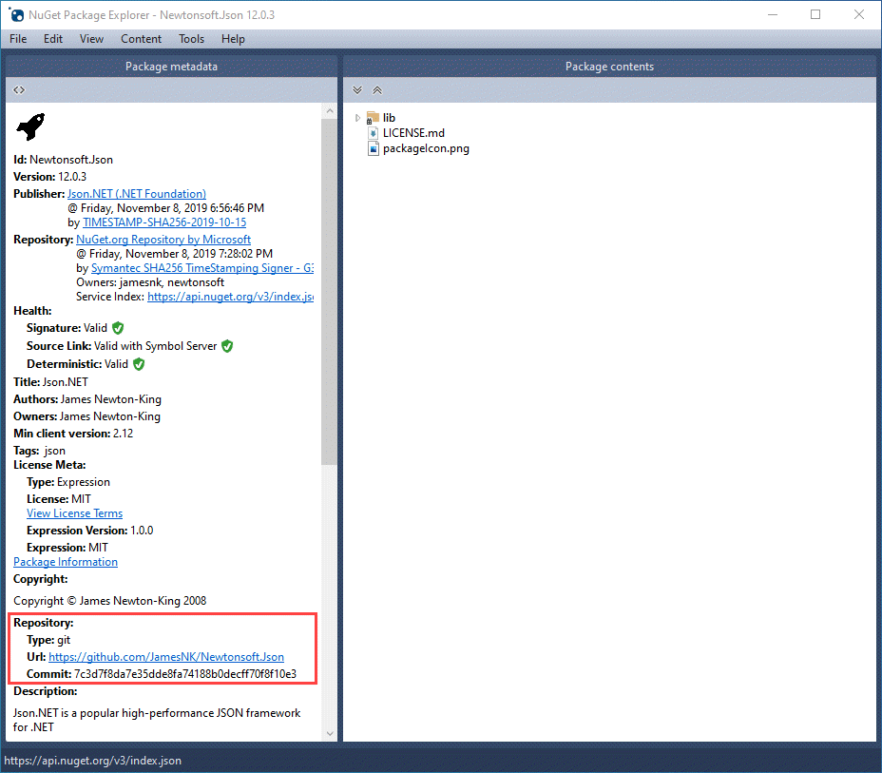Click the scroll-down arrow on metadata scrollbar
The image size is (882, 773).
tap(330, 733)
